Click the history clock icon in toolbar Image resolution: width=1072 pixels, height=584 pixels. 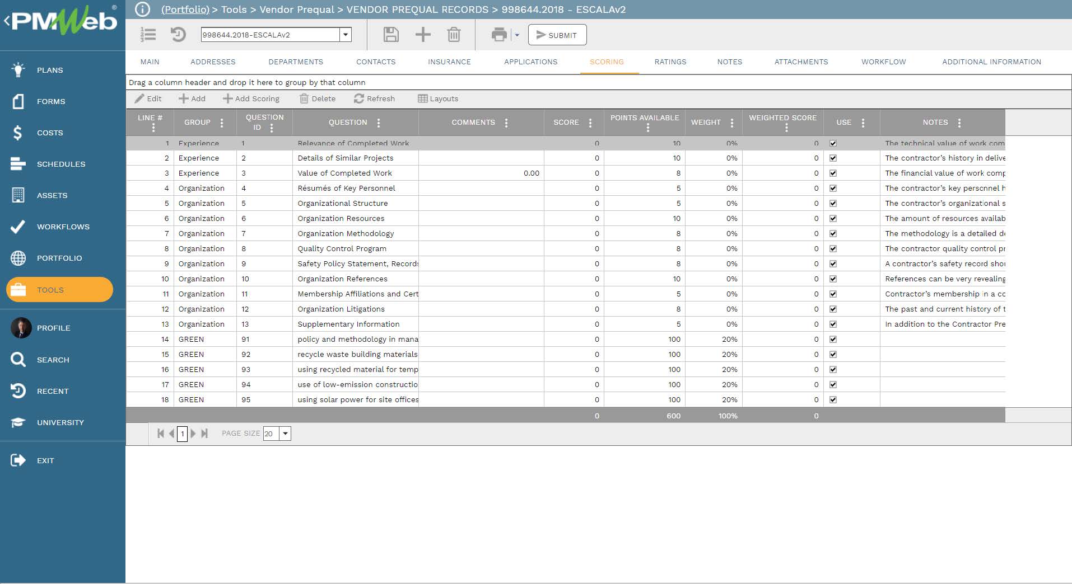click(x=178, y=35)
